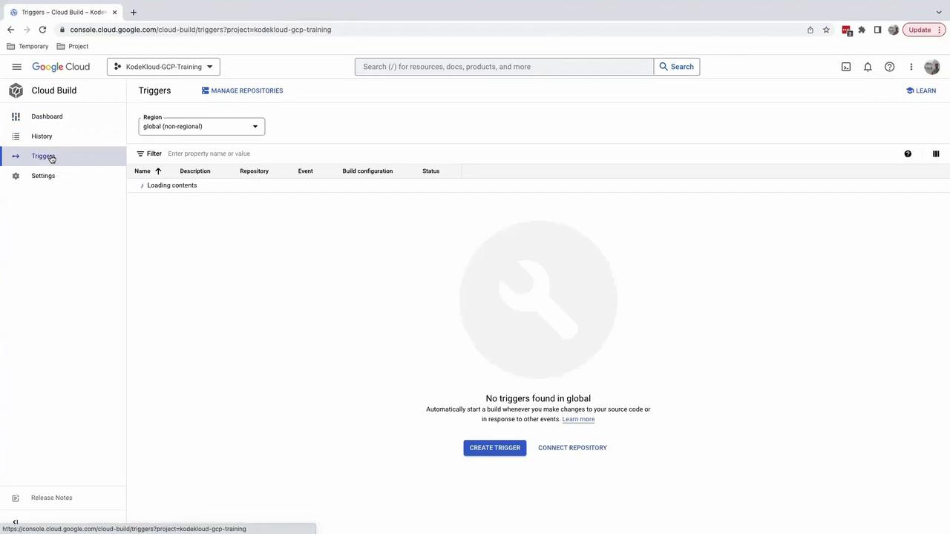Click the Status column header

pos(431,171)
